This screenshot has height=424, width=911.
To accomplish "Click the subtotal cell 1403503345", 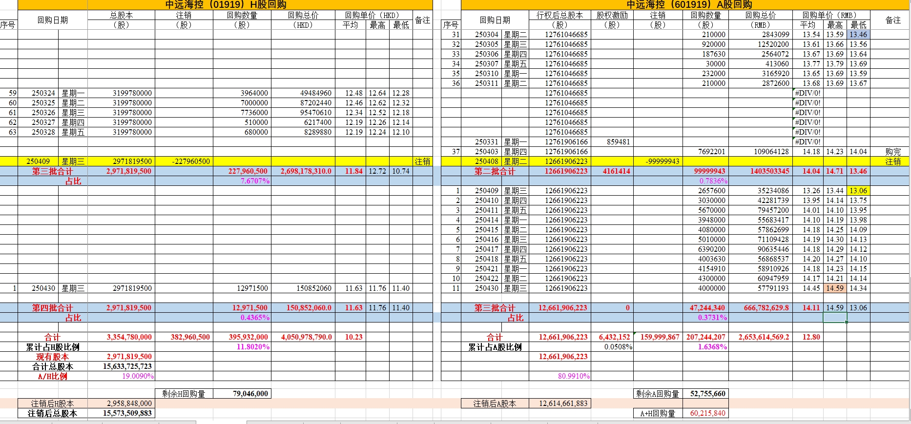I will coord(761,171).
